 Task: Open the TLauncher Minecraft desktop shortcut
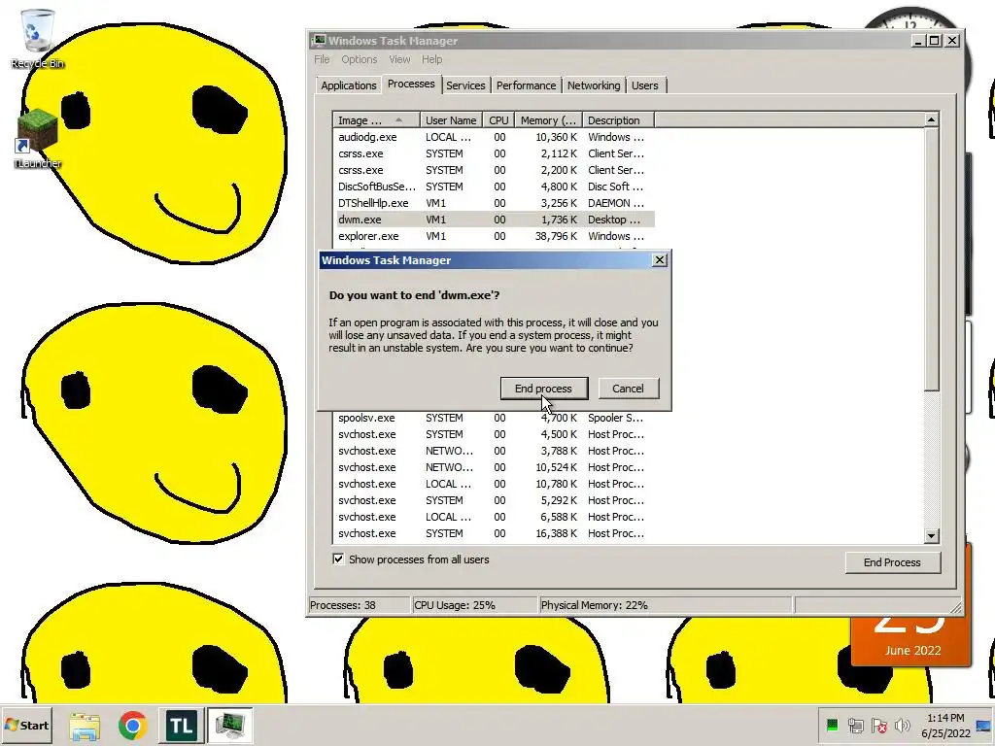coord(38,138)
